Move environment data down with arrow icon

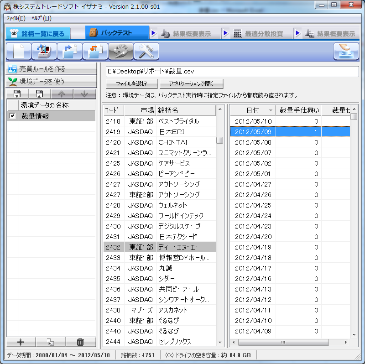[84, 94]
